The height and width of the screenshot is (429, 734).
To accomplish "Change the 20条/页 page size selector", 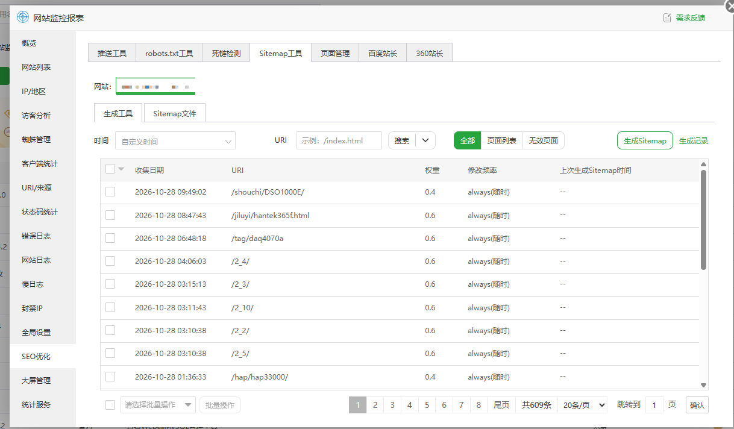I will 582,405.
